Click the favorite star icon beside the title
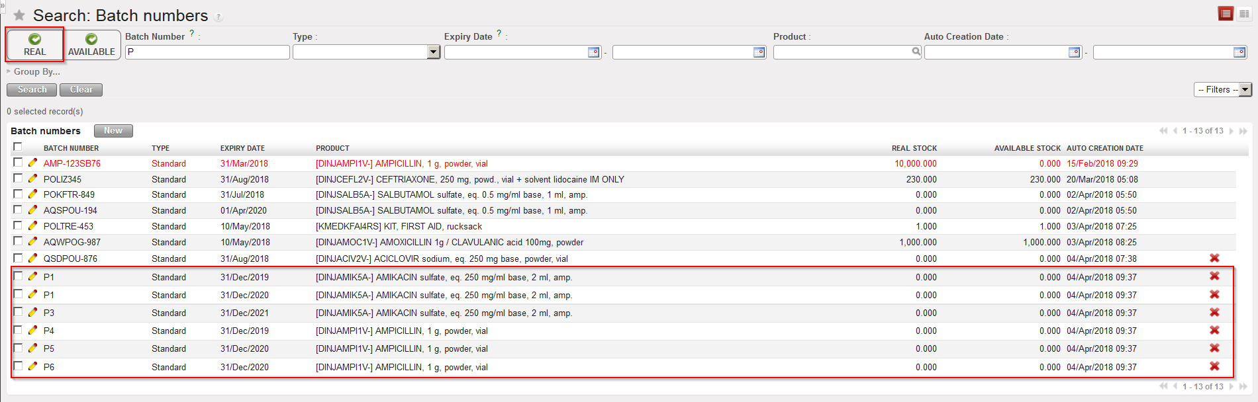This screenshot has height=402, width=1258. pyautogui.click(x=19, y=15)
